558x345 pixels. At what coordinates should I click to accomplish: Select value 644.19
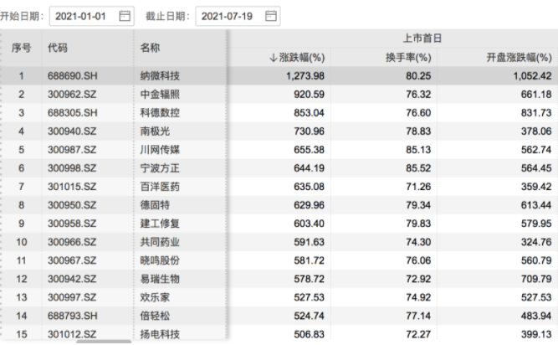(309, 168)
